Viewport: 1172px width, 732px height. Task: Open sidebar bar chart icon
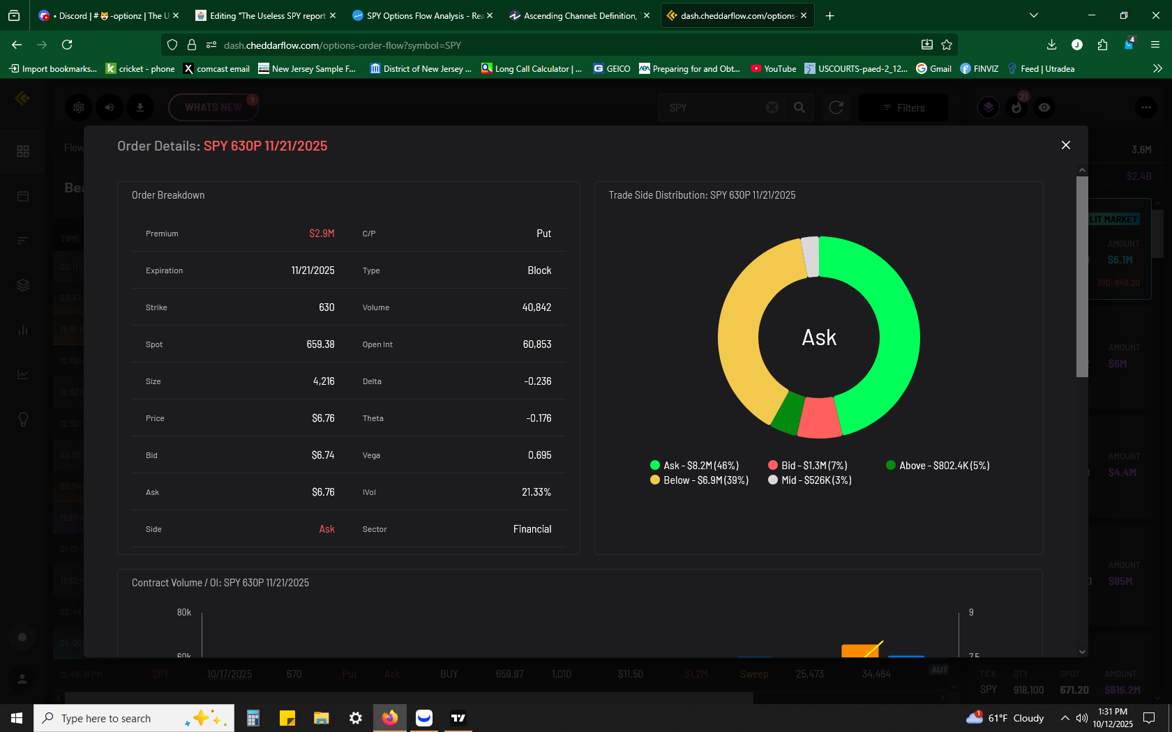(x=23, y=330)
